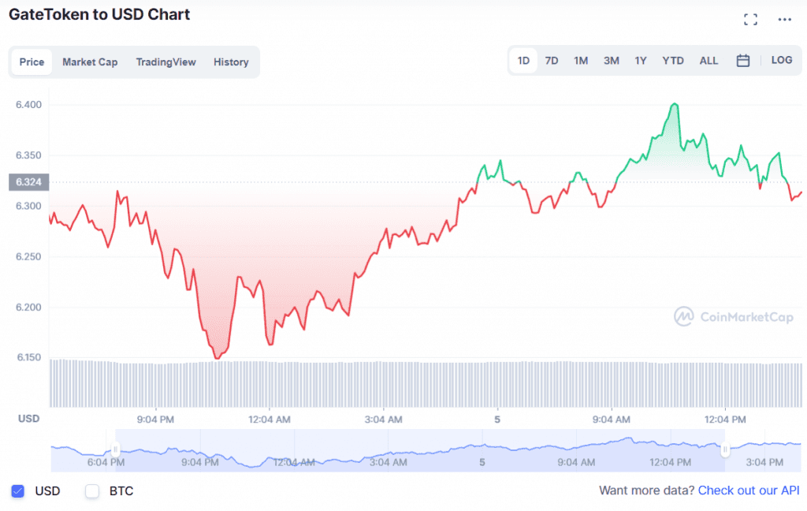Click the highlighted navigator range area
Image resolution: width=807 pixels, height=511 pixels.
pos(420,450)
